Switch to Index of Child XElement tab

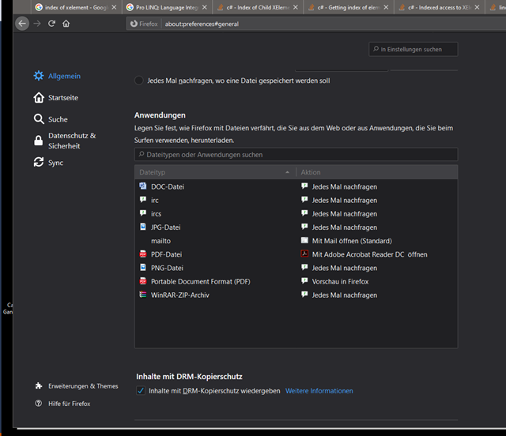(x=257, y=7)
